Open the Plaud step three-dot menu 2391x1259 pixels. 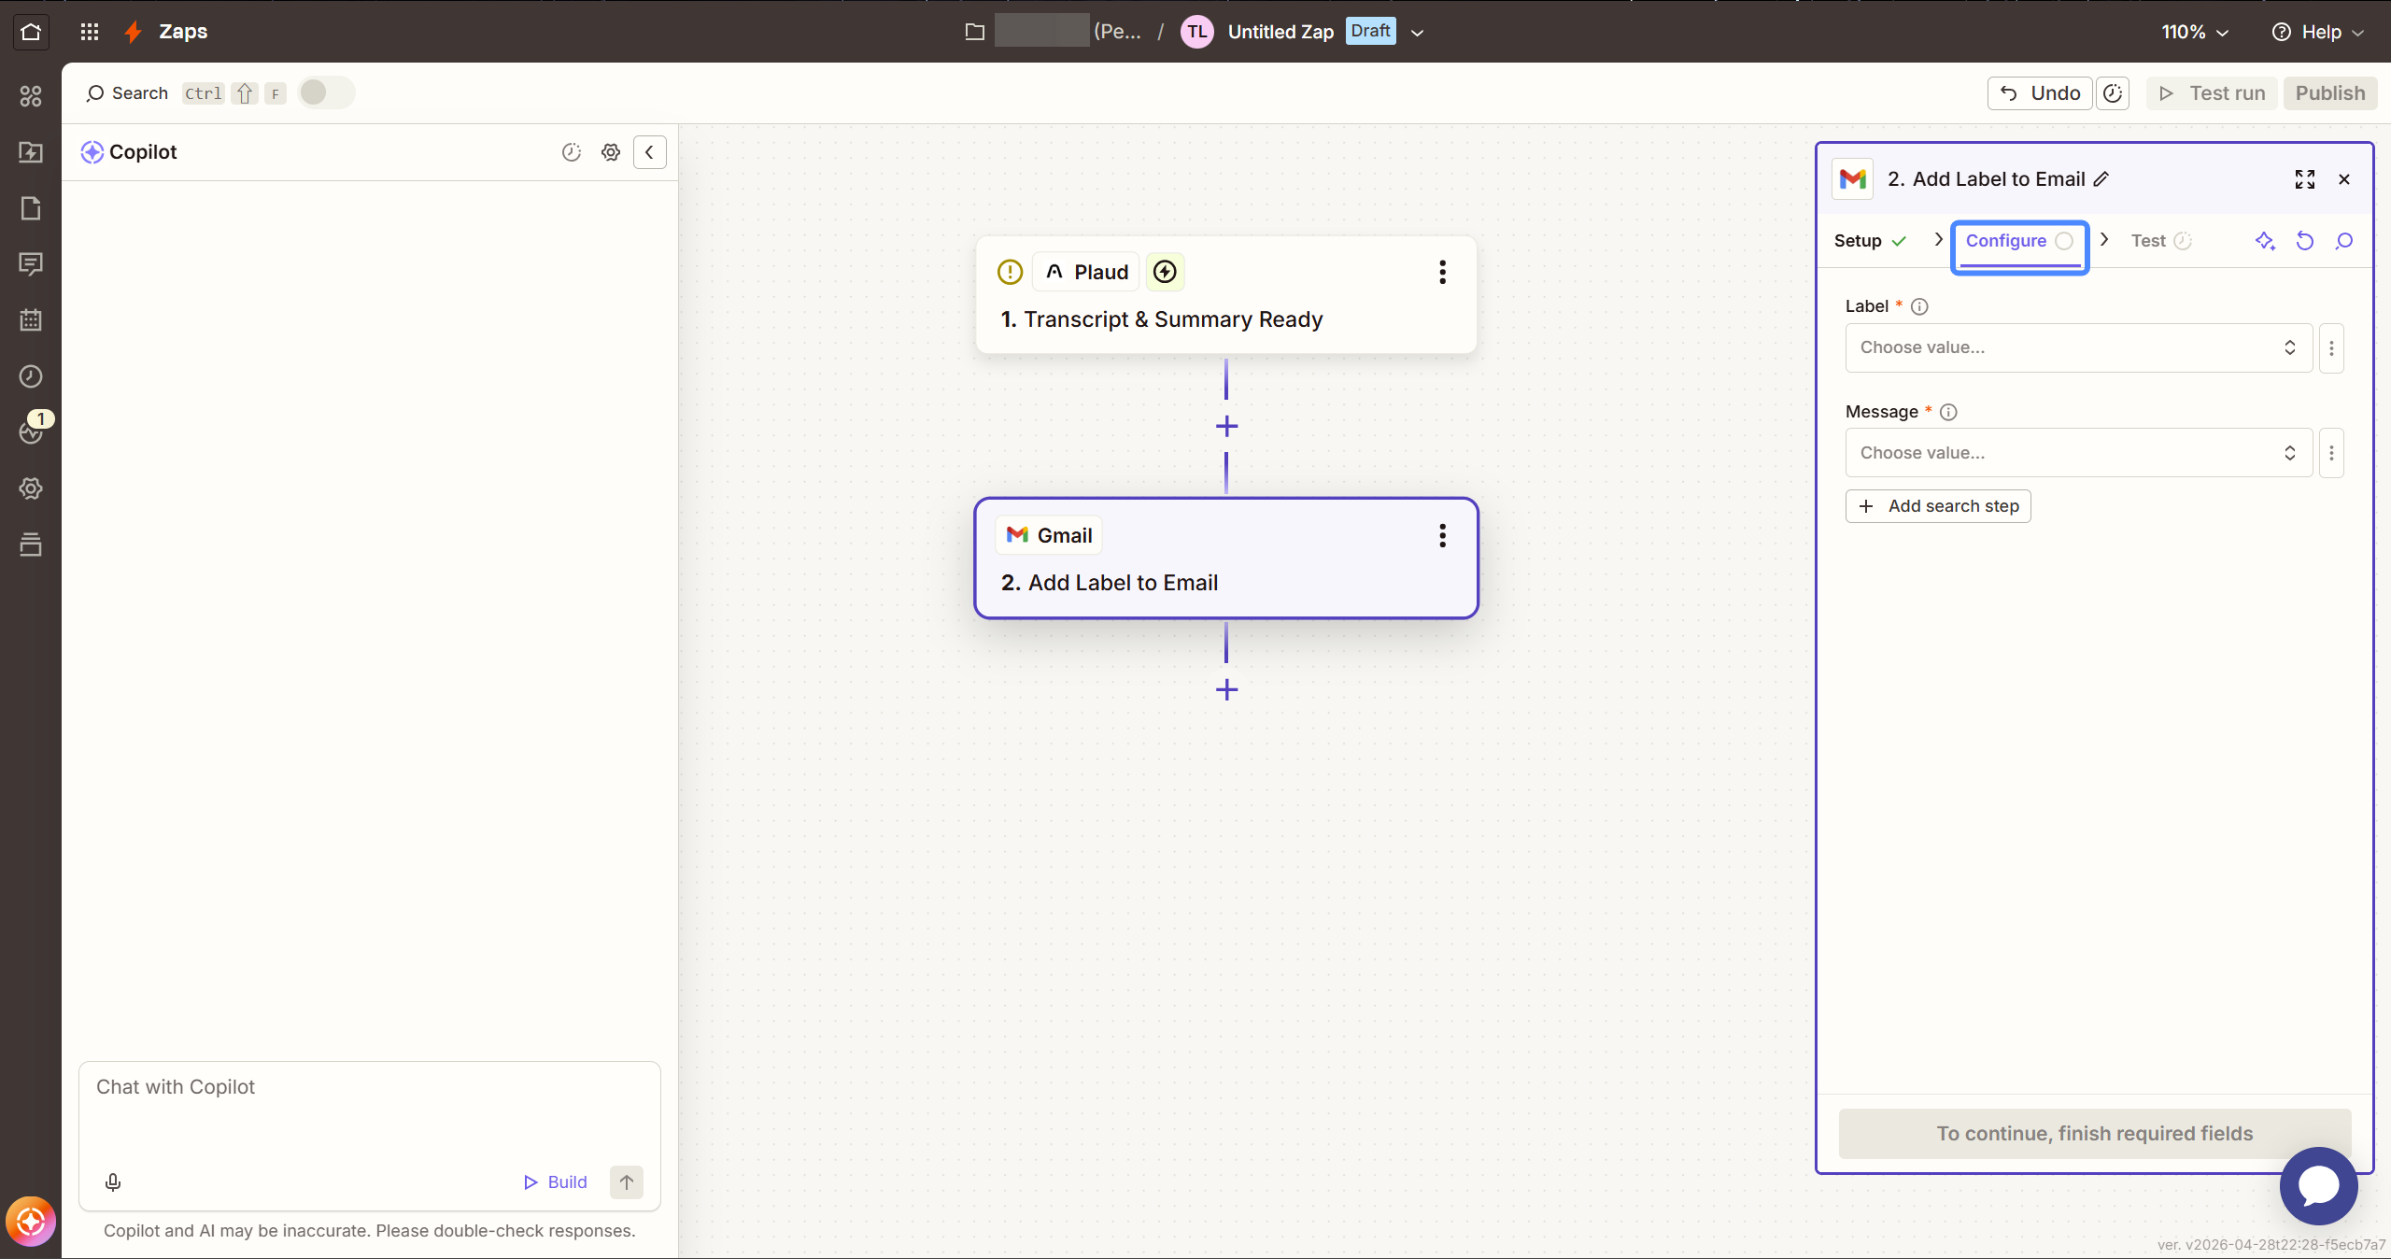(1442, 272)
